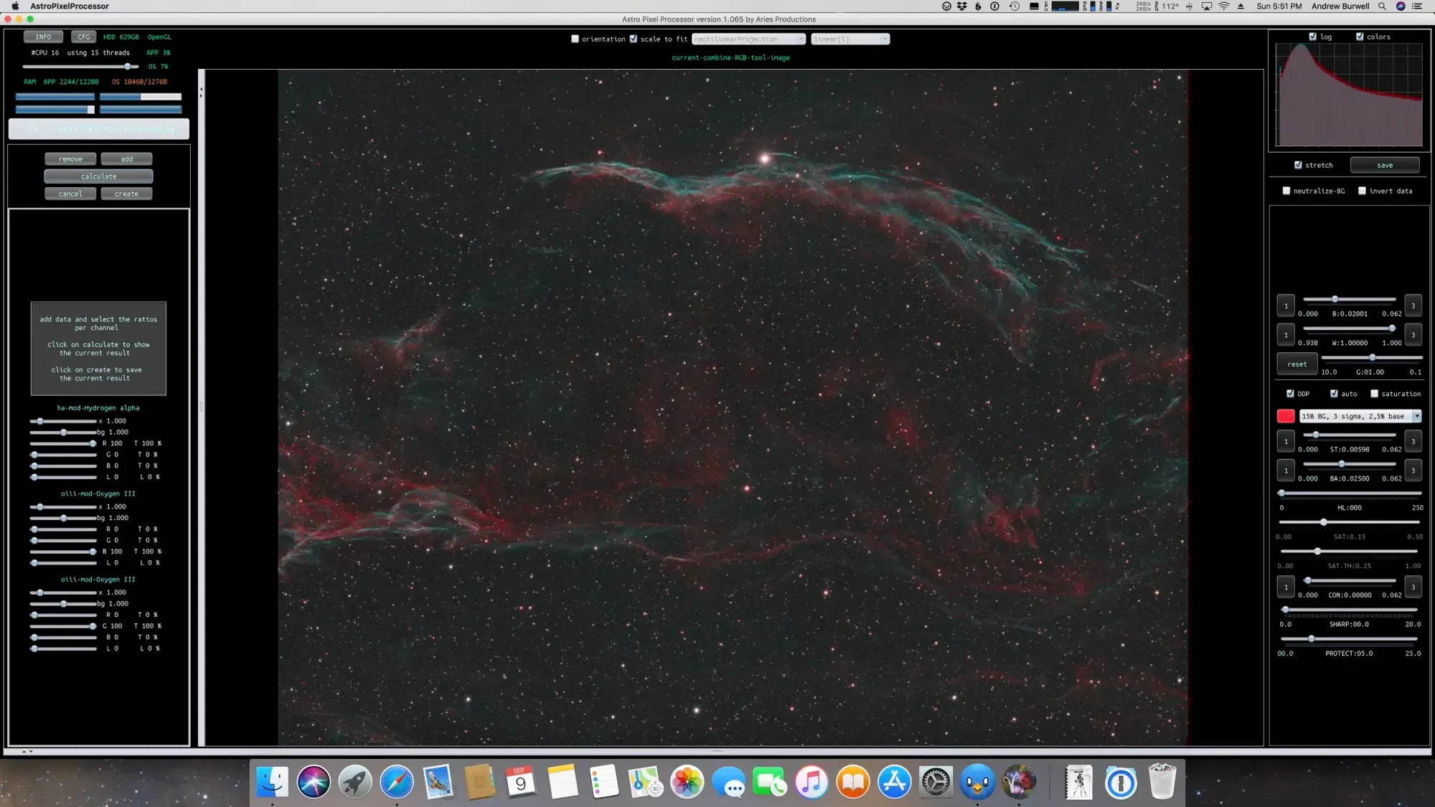Viewport: 1435px width, 807px height.
Task: Click the Spotlight search icon in menu bar
Action: tap(1382, 6)
